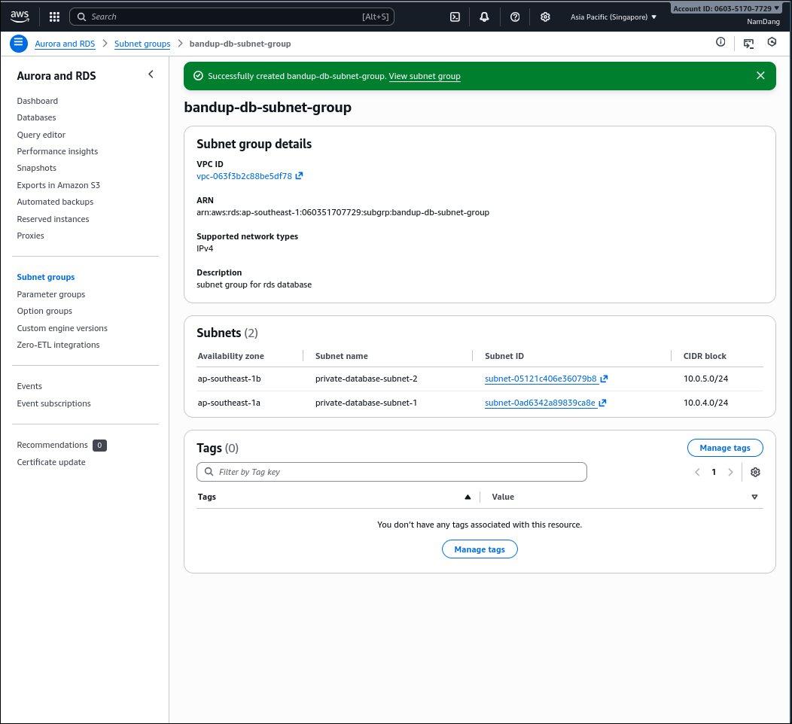The width and height of the screenshot is (792, 724).
Task: Dismiss the success notification banner
Action: pos(760,75)
